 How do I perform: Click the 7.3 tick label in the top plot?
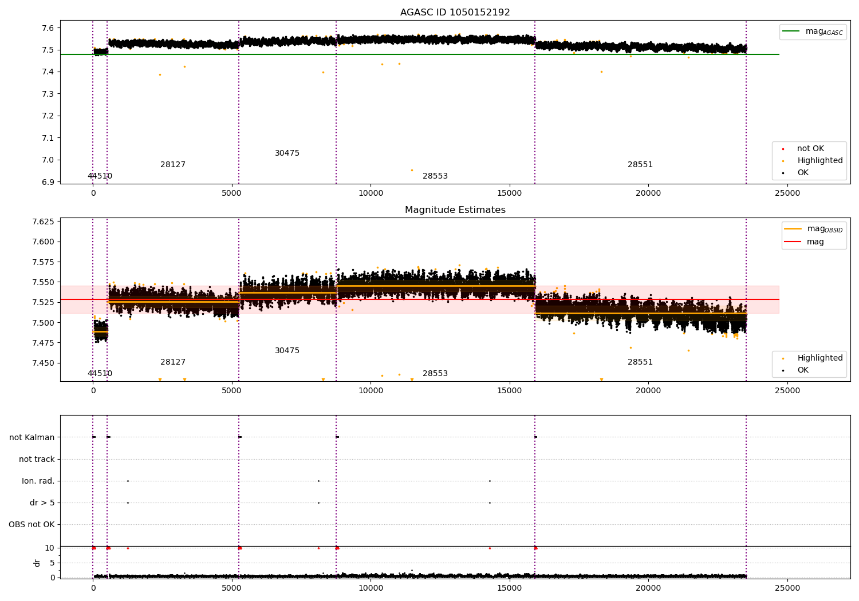(x=48, y=94)
